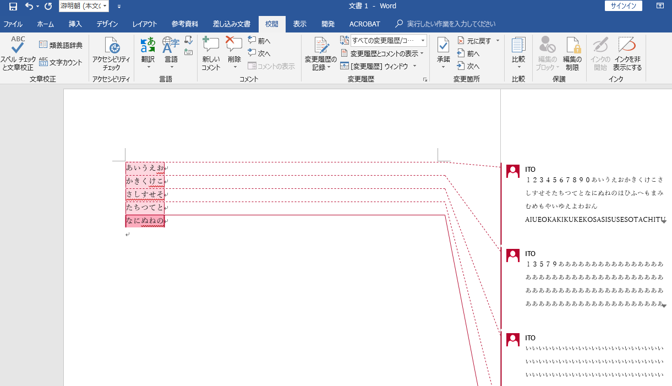
Task: Open the Undo history dropdown arrow
Action: click(x=37, y=7)
